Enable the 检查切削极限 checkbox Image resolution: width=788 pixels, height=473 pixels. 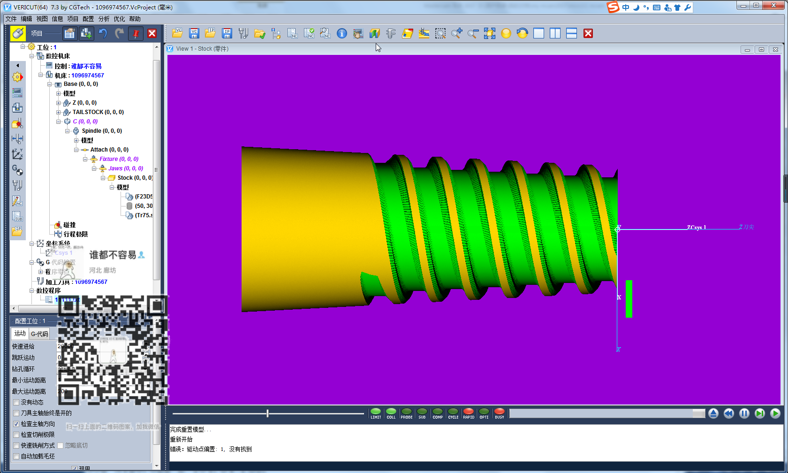(16, 435)
